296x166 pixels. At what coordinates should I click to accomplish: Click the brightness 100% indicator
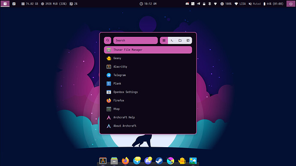[226, 4]
